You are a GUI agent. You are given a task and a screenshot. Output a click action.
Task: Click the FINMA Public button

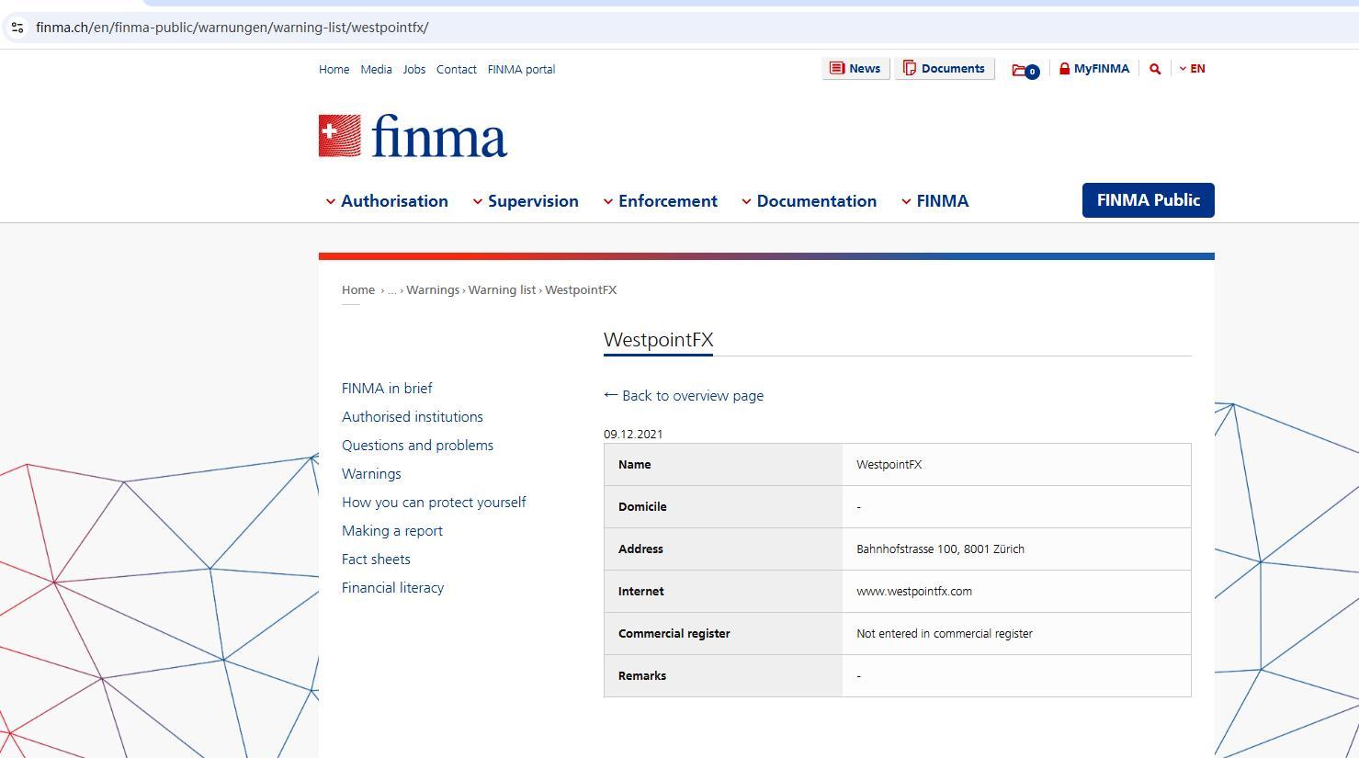coord(1148,200)
